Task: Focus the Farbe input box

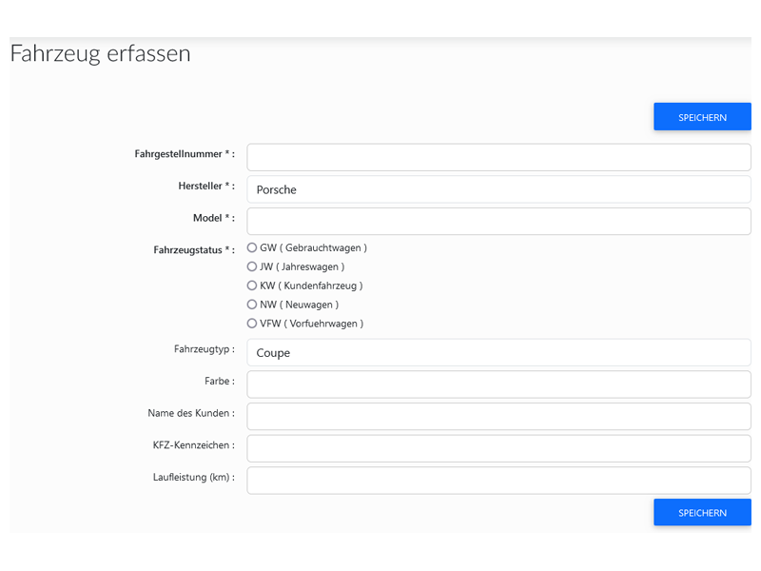Action: [498, 384]
